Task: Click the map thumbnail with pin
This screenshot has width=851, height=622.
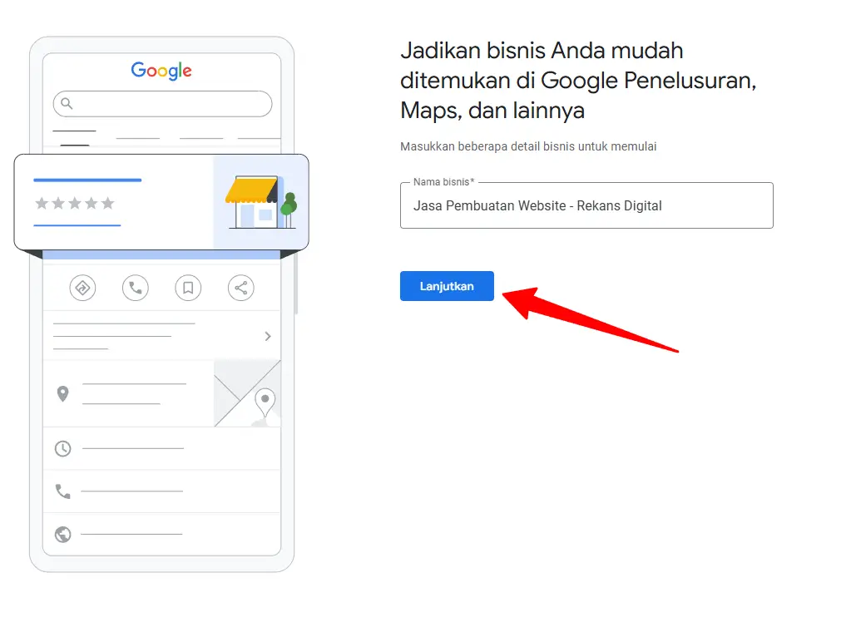Action: (248, 393)
